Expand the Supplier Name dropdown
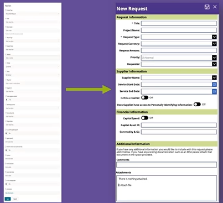This screenshot has width=223, height=203. [x=214, y=77]
